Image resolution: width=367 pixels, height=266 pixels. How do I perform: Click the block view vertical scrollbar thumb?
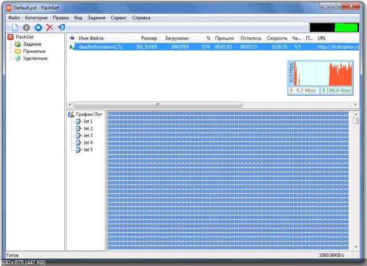[356, 120]
